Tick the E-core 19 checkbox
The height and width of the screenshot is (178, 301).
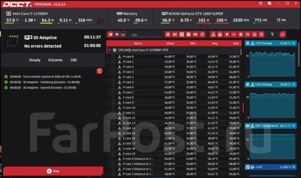(x=113, y=154)
